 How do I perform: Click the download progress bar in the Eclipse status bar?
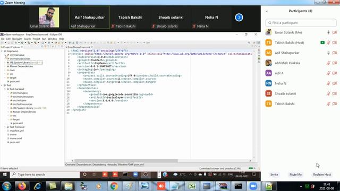[251, 168]
